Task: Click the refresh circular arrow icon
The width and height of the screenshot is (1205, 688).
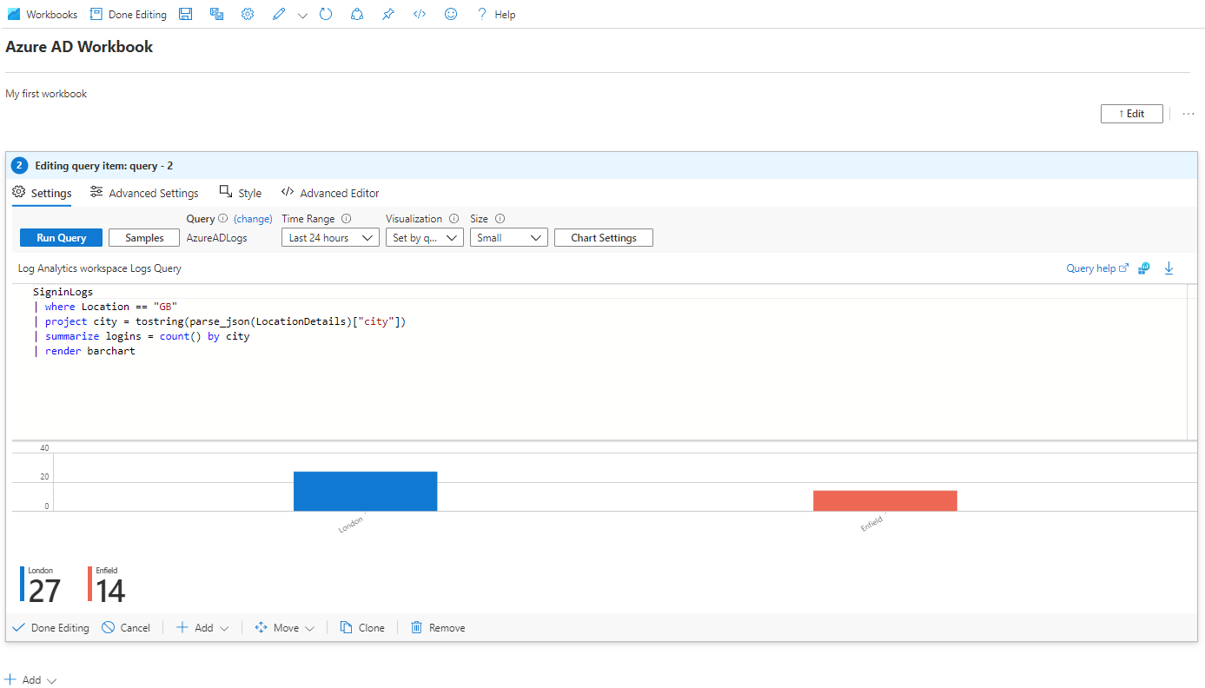Action: (326, 15)
